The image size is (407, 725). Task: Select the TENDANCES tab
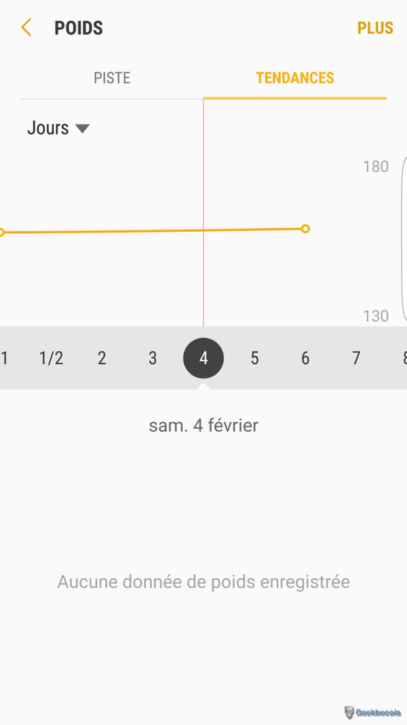coord(295,78)
